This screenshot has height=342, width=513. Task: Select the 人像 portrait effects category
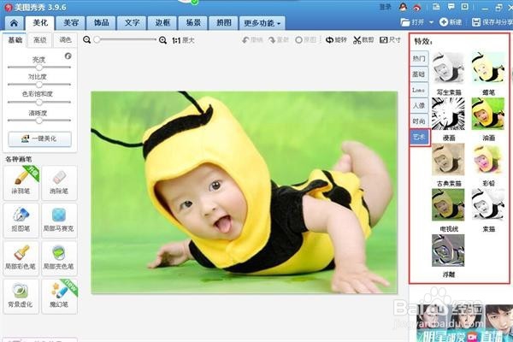pyautogui.click(x=419, y=106)
